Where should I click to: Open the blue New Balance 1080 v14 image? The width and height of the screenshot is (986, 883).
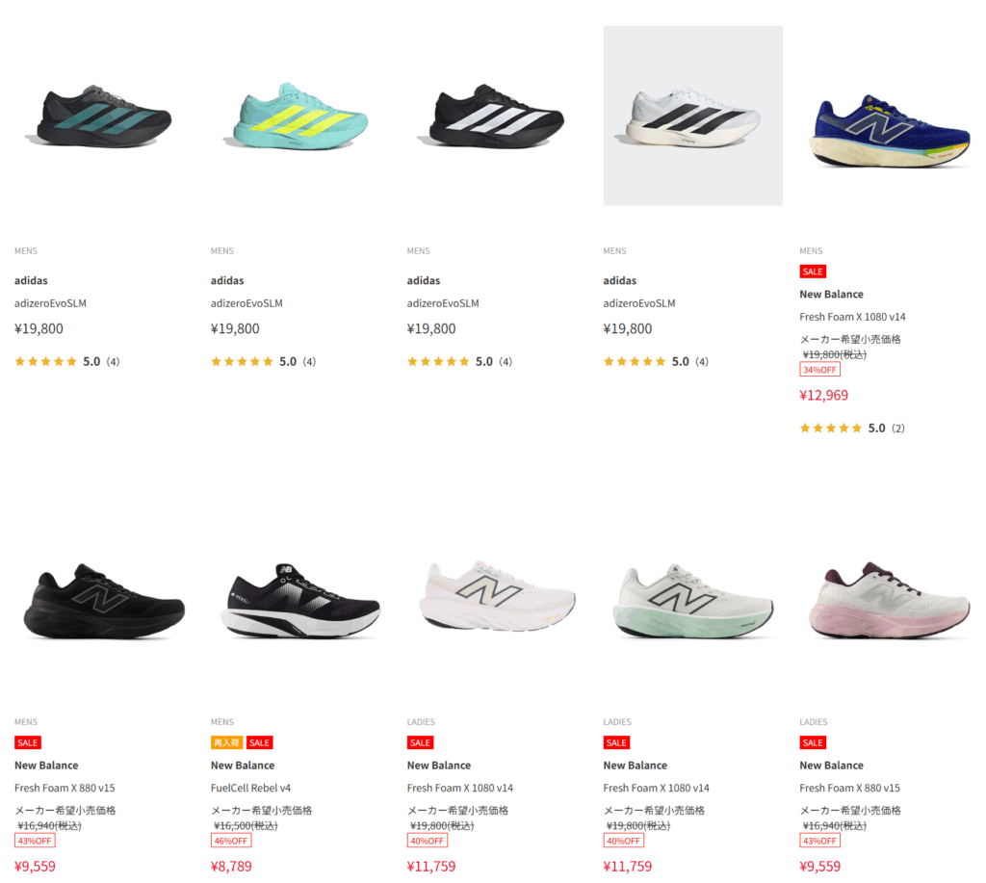[889, 131]
